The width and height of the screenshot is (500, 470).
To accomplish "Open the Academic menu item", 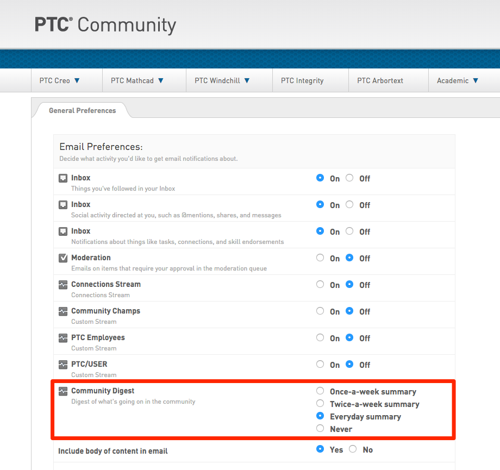I will point(453,80).
